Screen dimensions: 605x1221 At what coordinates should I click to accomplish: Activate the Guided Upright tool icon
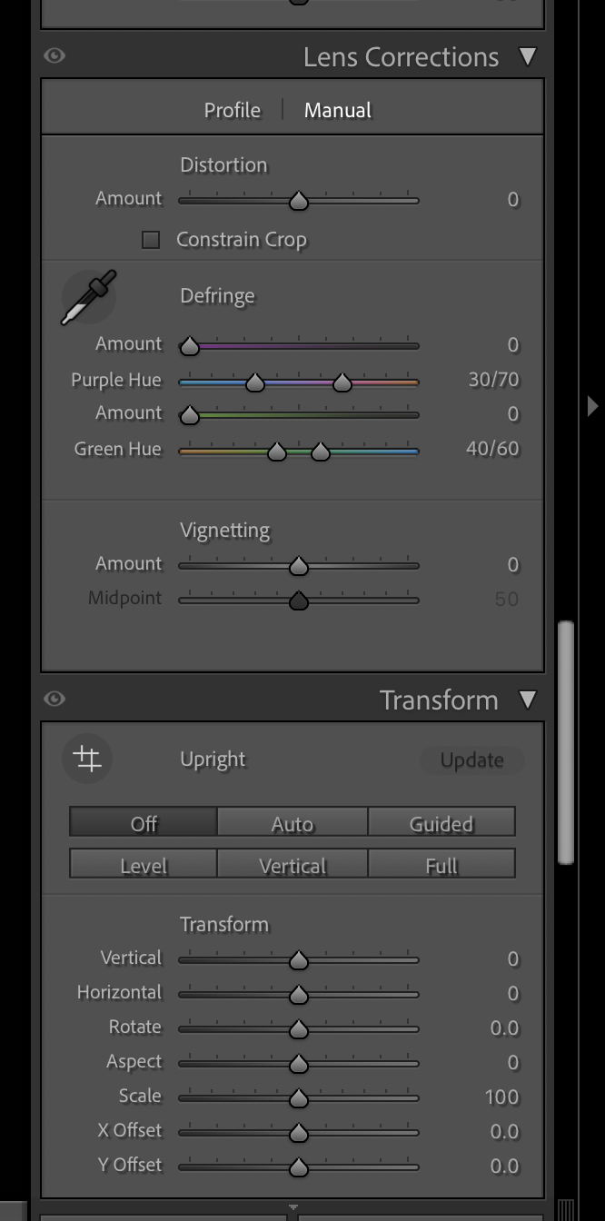pyautogui.click(x=87, y=759)
